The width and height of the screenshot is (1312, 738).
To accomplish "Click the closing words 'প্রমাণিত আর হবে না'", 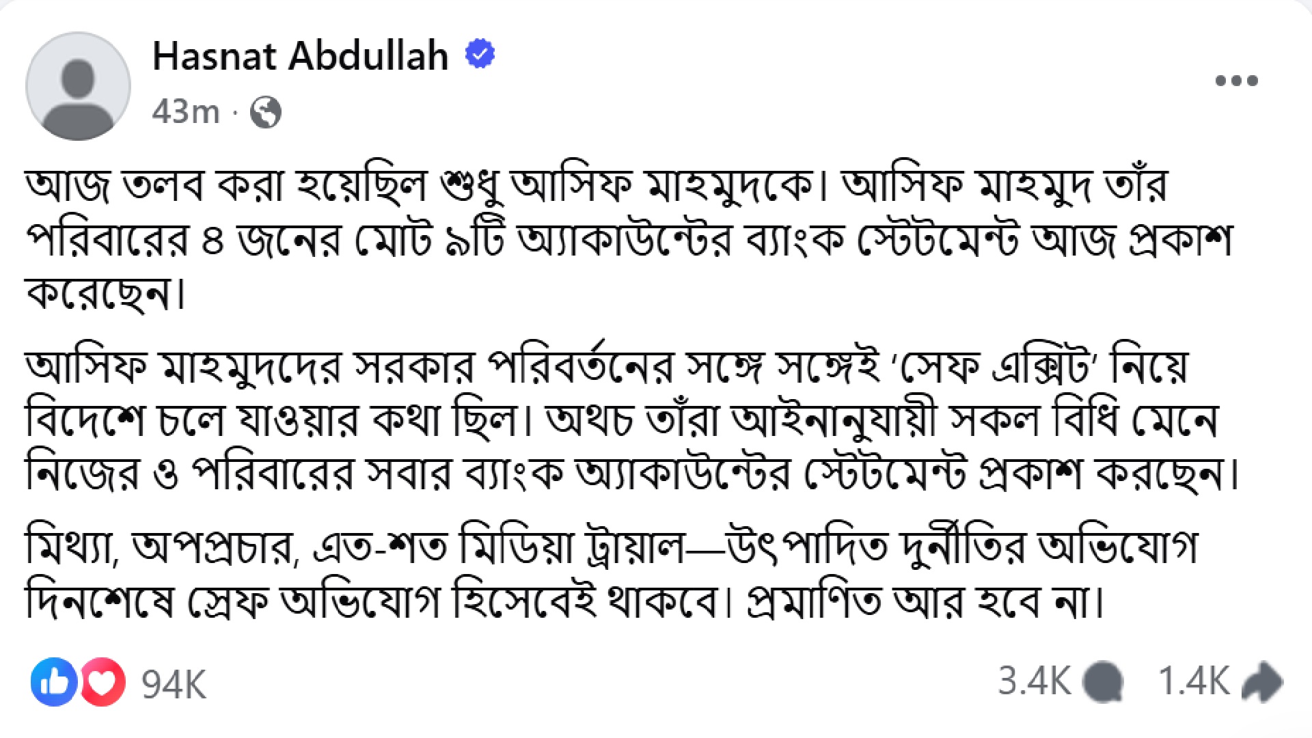I will [x=922, y=603].
